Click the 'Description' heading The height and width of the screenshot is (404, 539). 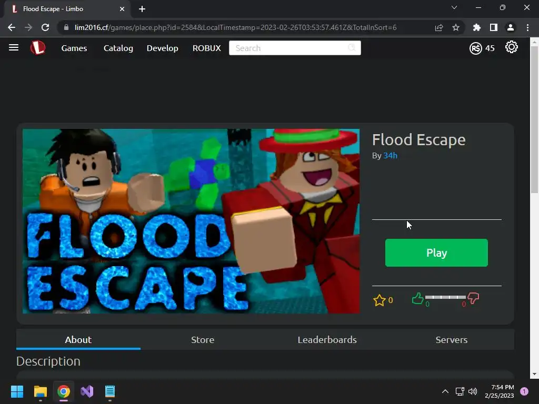48,361
